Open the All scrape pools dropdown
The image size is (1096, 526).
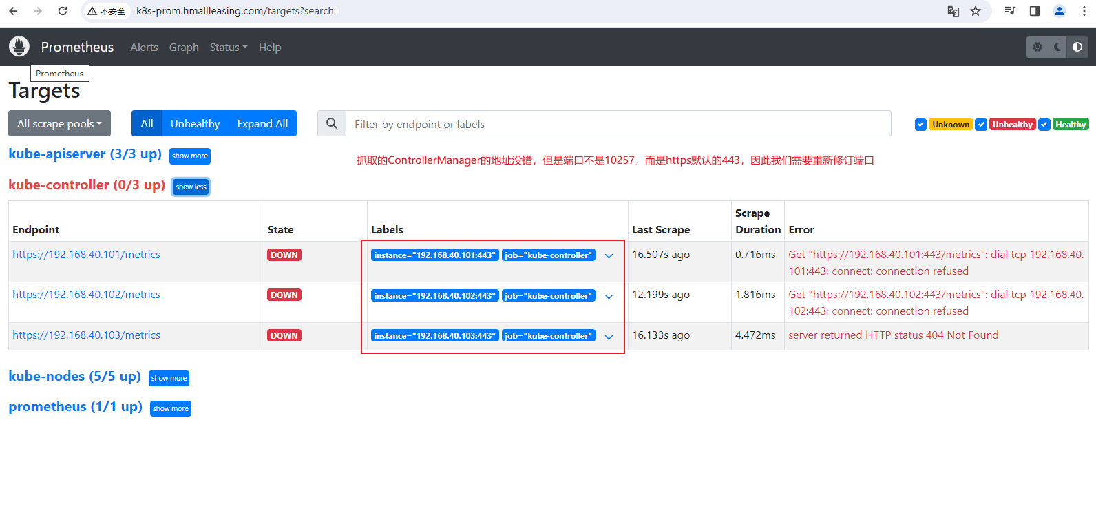point(59,124)
